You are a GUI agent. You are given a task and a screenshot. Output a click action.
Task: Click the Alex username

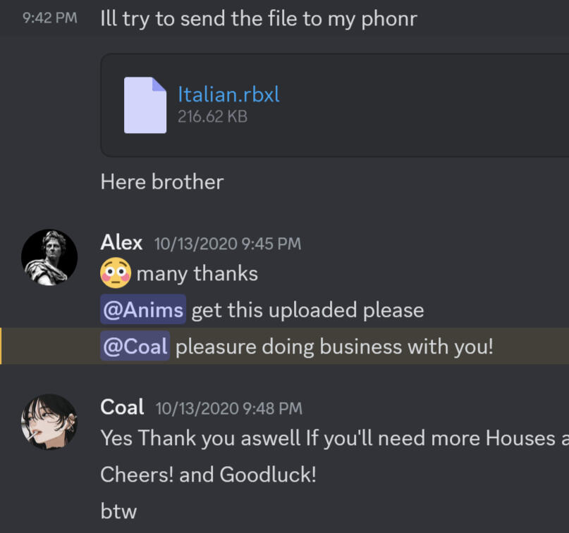[121, 242]
